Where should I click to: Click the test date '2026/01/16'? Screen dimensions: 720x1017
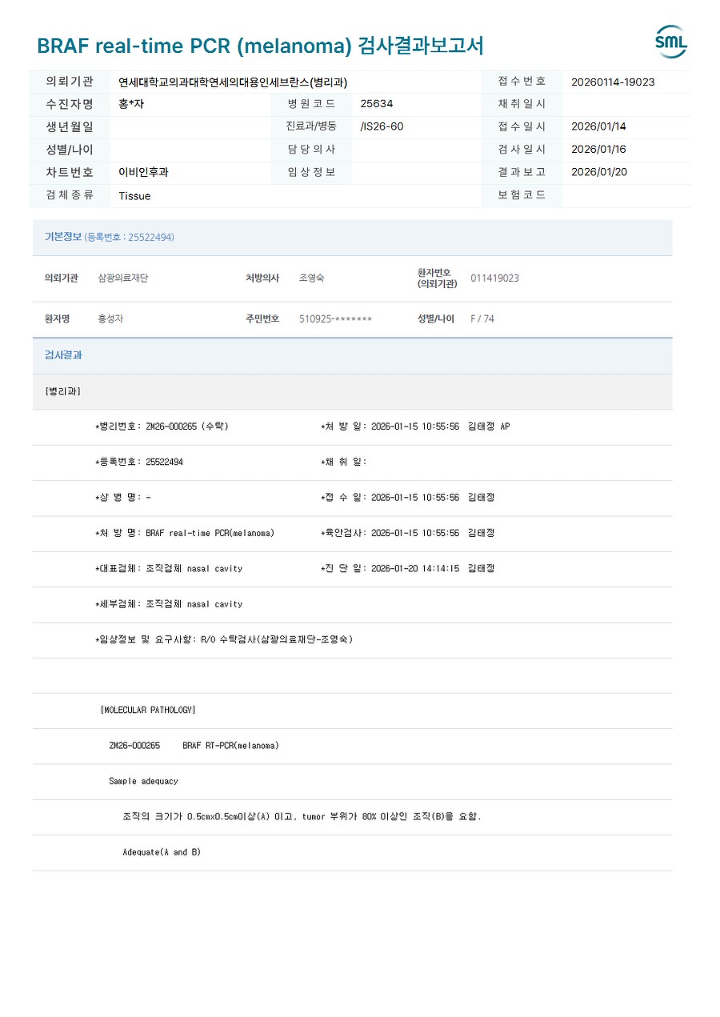pyautogui.click(x=598, y=149)
